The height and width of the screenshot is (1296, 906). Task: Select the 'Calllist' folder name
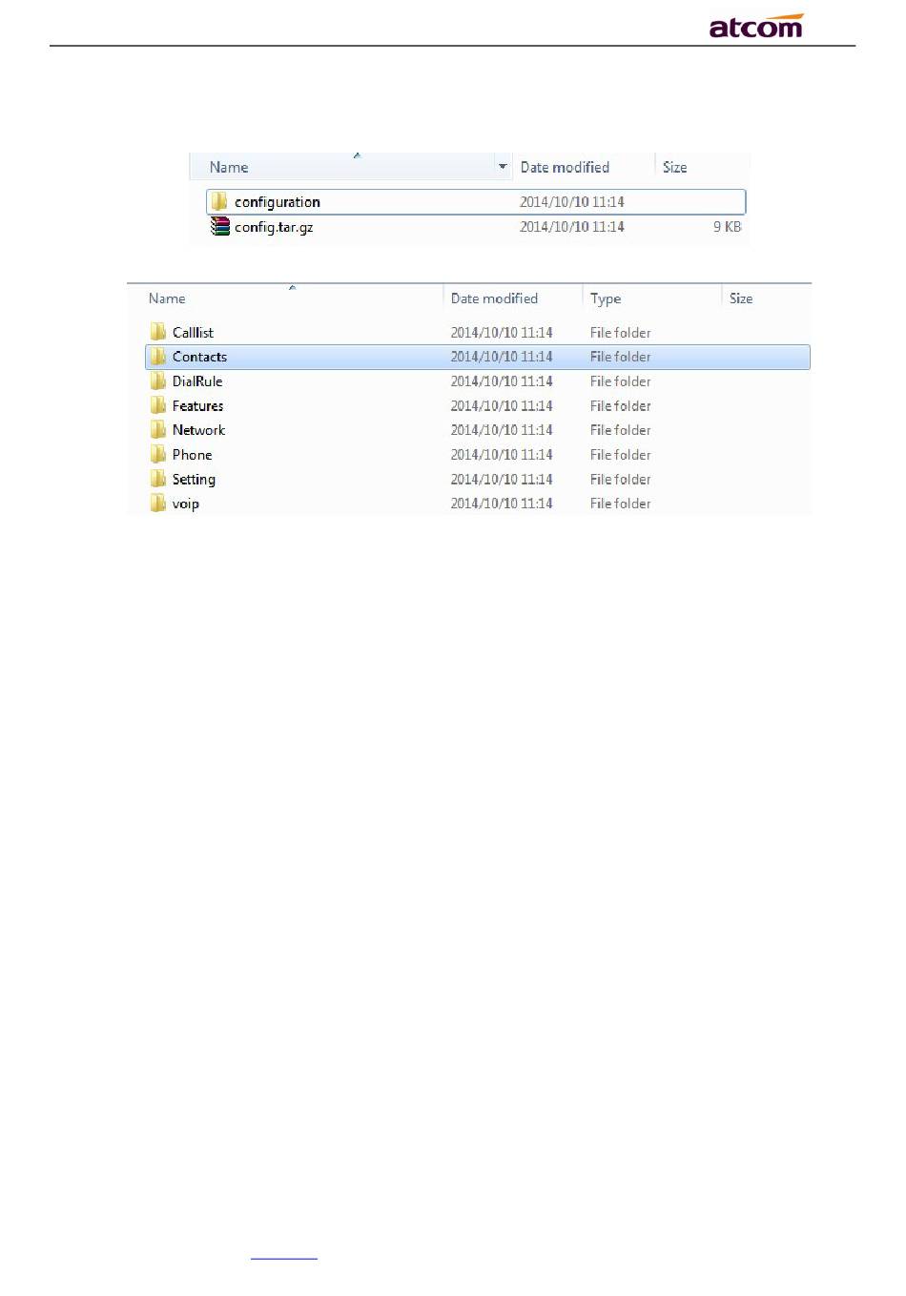(x=193, y=332)
